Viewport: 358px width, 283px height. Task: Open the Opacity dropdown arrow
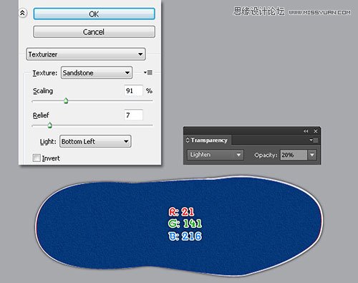click(312, 155)
